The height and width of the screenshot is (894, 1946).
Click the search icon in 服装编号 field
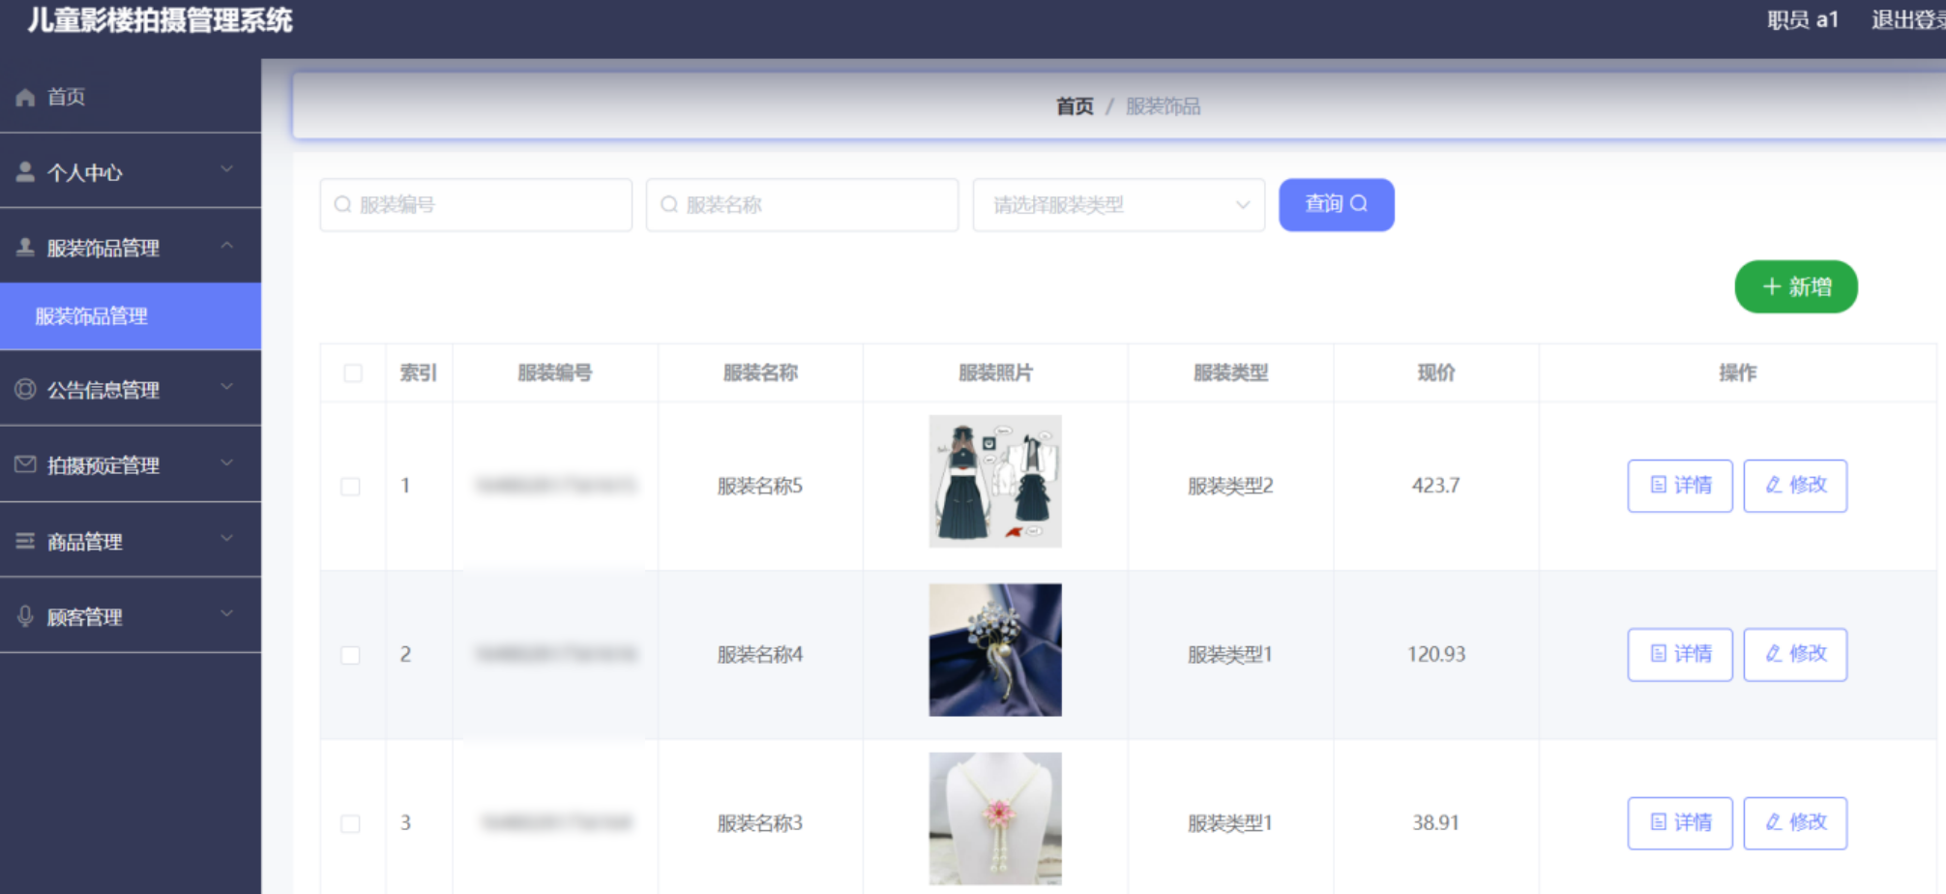[342, 204]
